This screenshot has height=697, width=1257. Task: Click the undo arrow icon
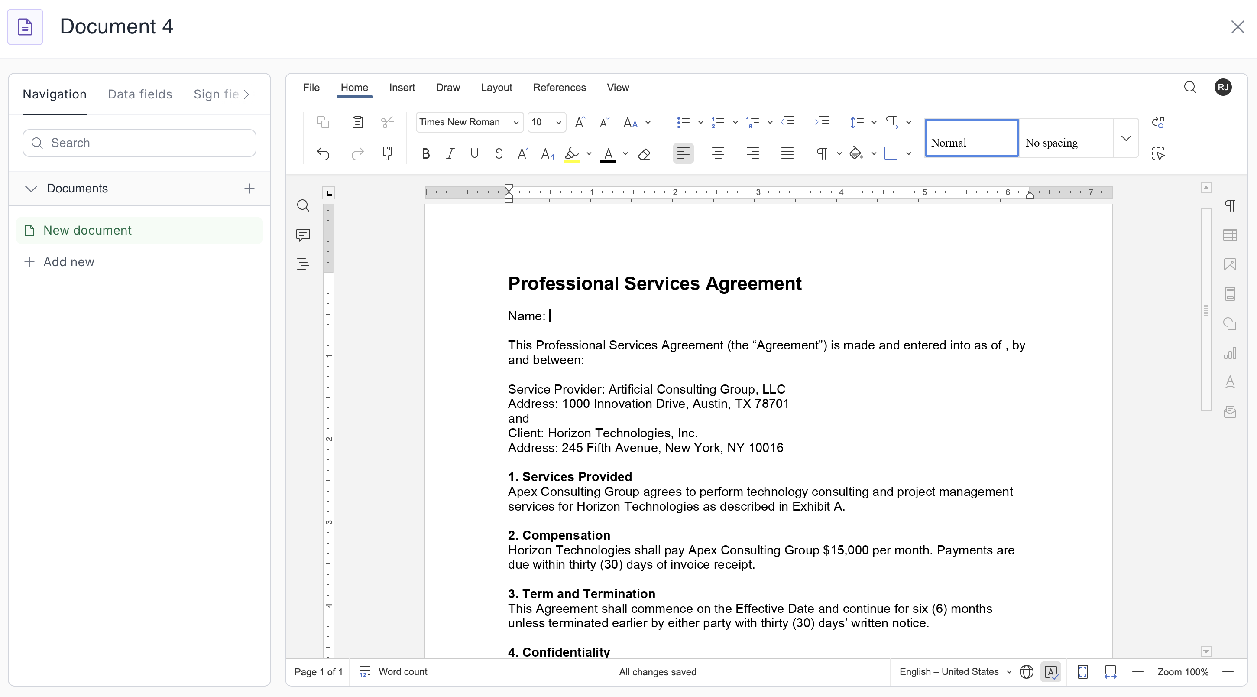pyautogui.click(x=323, y=154)
